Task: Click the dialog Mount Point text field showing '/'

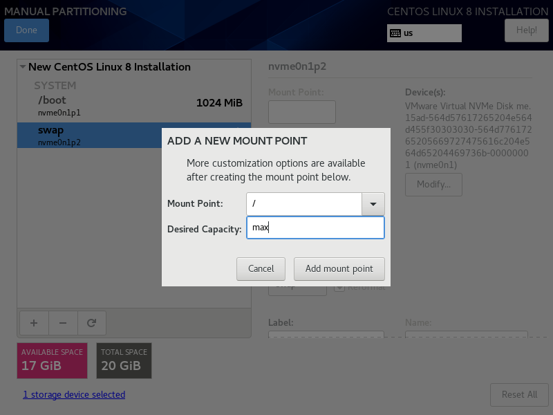Action: coord(304,204)
